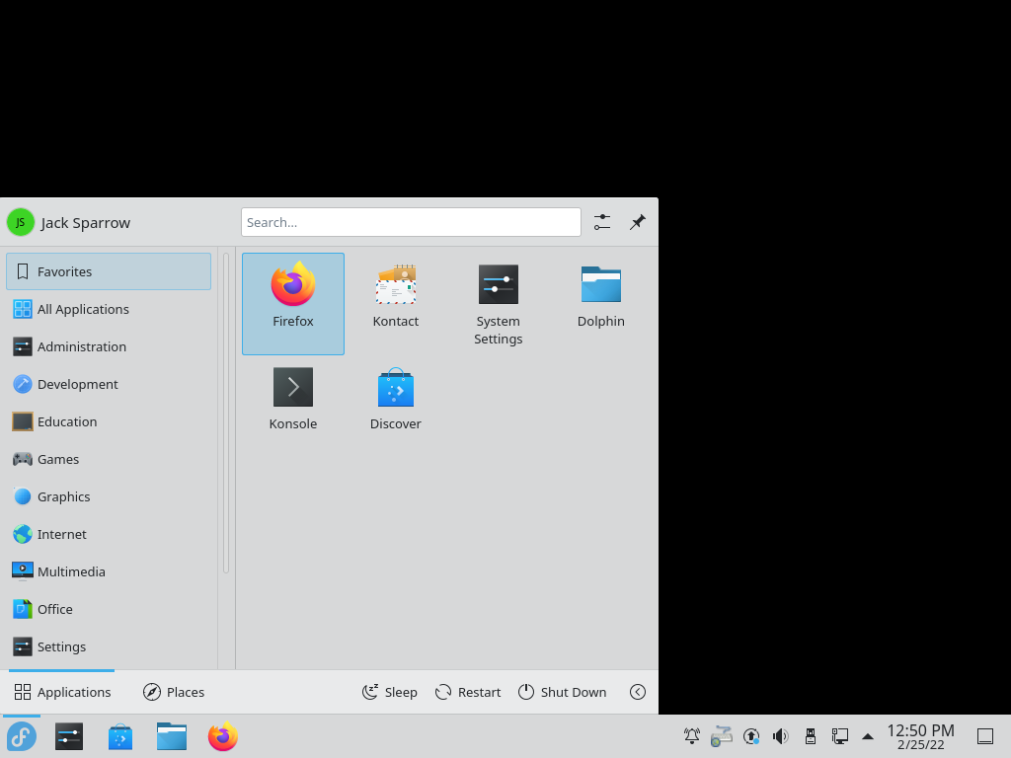The width and height of the screenshot is (1011, 758).
Task: Open the network connection tray icon
Action: [x=839, y=735]
